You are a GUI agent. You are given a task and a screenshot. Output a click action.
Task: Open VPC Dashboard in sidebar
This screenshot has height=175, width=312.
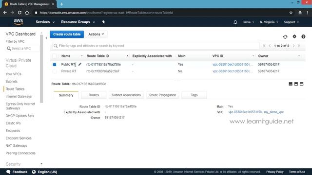point(20,34)
